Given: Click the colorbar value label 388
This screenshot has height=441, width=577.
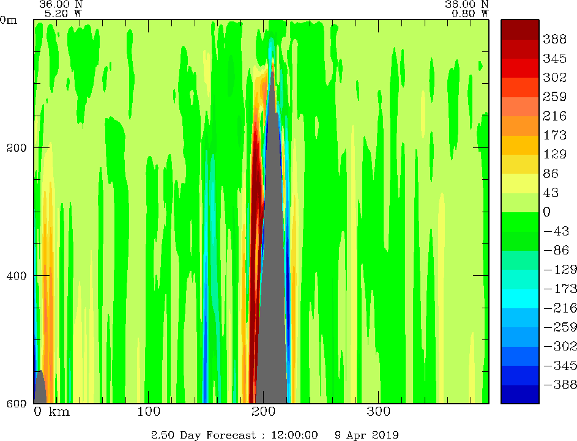Looking at the screenshot, I should click(x=554, y=39).
